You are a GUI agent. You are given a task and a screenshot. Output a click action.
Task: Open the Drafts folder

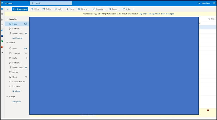tap(17, 58)
